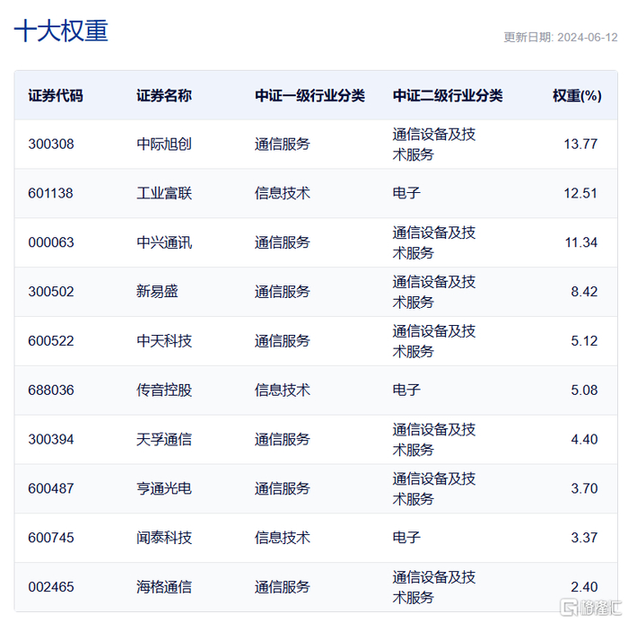Select stock name 中天科技
The image size is (628, 623).
click(x=164, y=341)
